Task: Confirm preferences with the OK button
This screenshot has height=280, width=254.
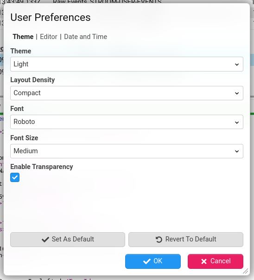Action: pos(153,261)
